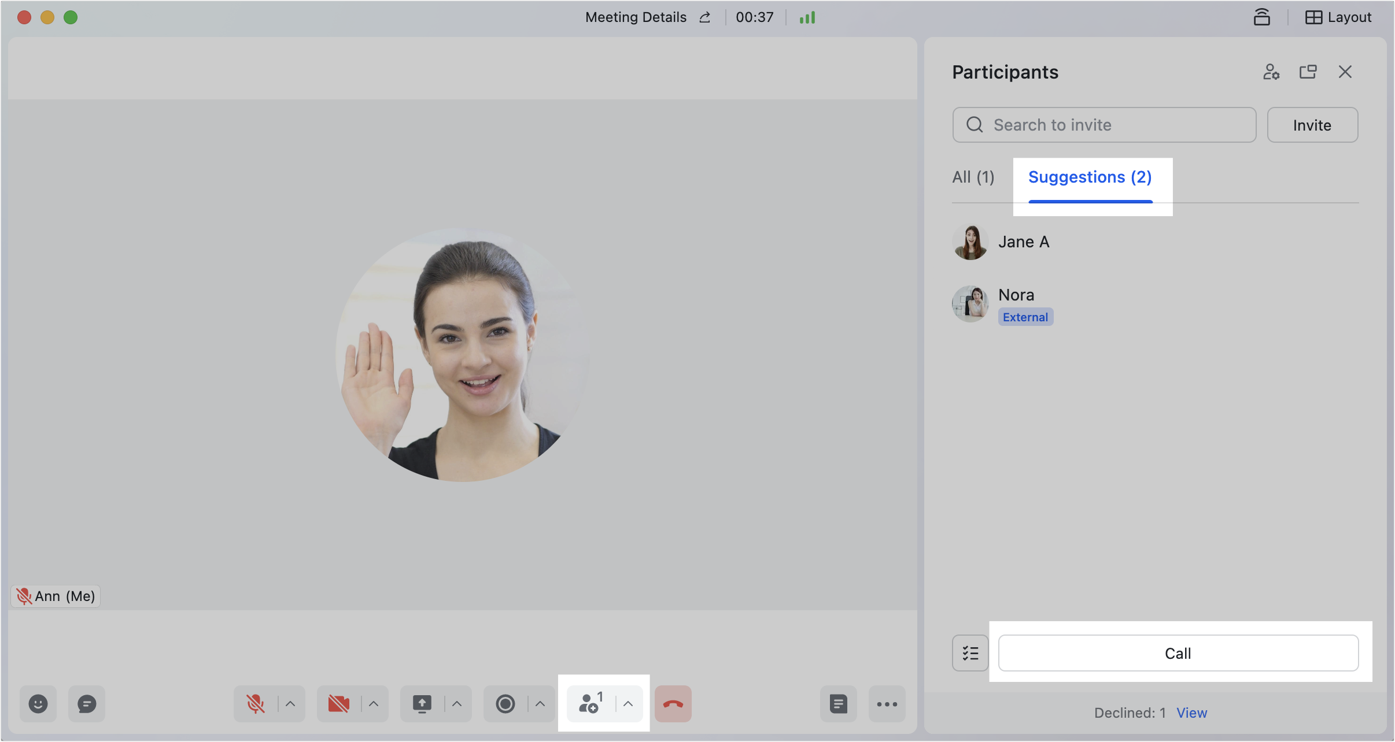The image size is (1395, 742).
Task: Click the Call button
Action: [x=1178, y=653]
